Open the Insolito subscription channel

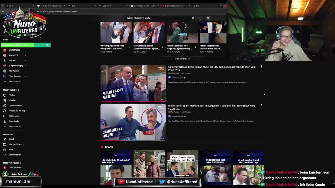[x=12, y=60]
